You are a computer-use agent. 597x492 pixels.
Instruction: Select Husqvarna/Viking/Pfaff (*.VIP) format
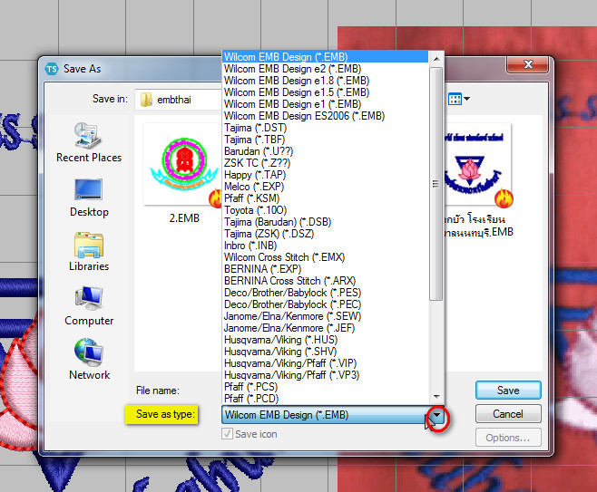[326, 363]
